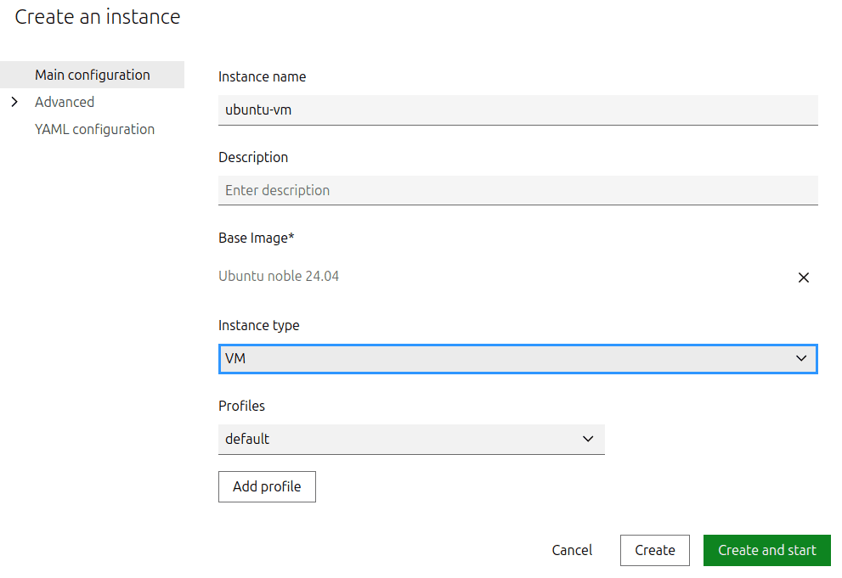842x578 pixels.
Task: Expand the Advanced section chevron
Action: (x=14, y=102)
